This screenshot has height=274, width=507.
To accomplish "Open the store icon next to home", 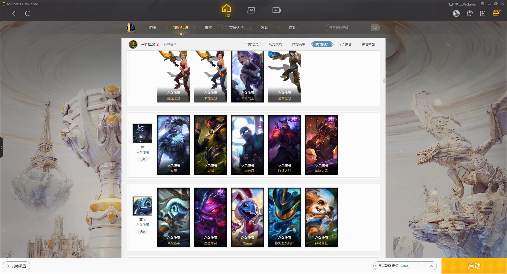I will pos(251,10).
